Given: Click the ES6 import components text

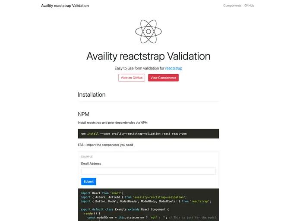Looking at the screenshot, I should (x=105, y=145).
